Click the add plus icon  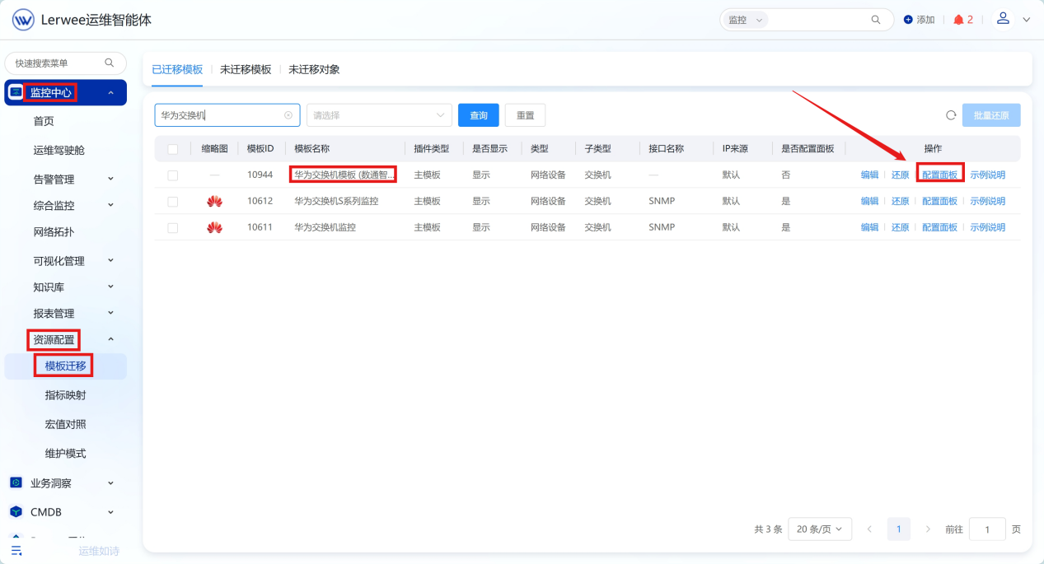click(x=908, y=20)
